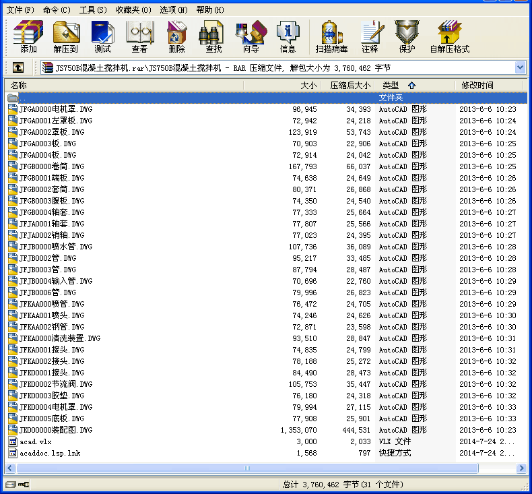Click horizontal scrollbar right arrow
Image resolution: width=532 pixels, height=494 pixels.
click(520, 468)
